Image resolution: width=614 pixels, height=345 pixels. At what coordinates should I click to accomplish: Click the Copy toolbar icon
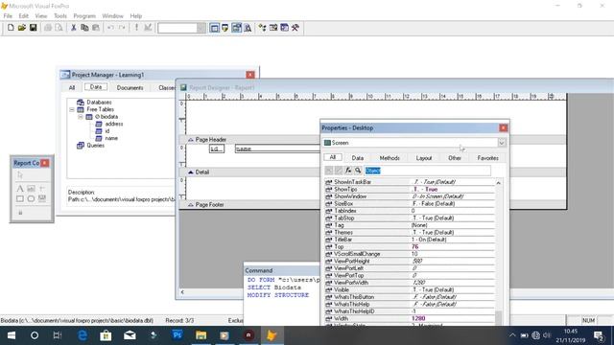(x=84, y=28)
